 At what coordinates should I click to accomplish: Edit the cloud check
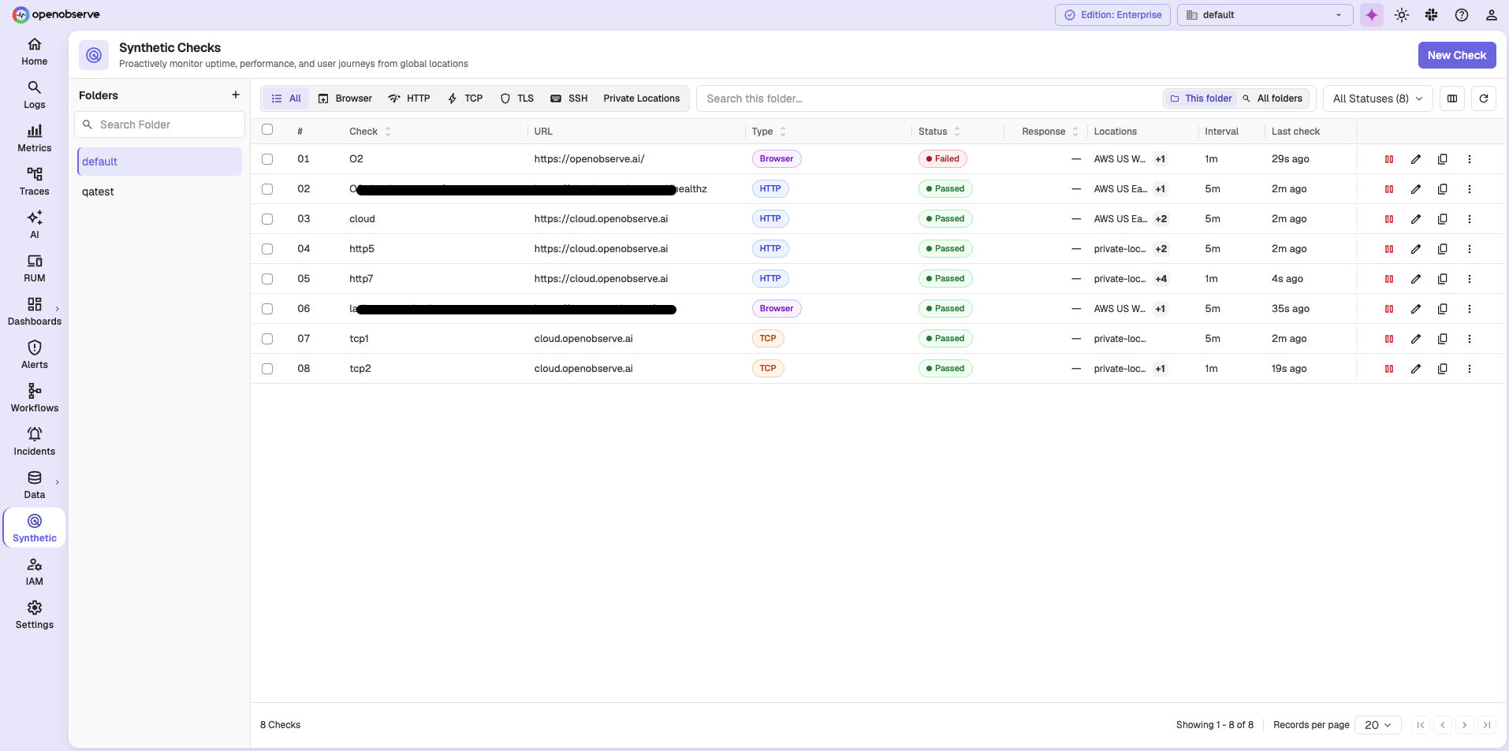[1416, 219]
